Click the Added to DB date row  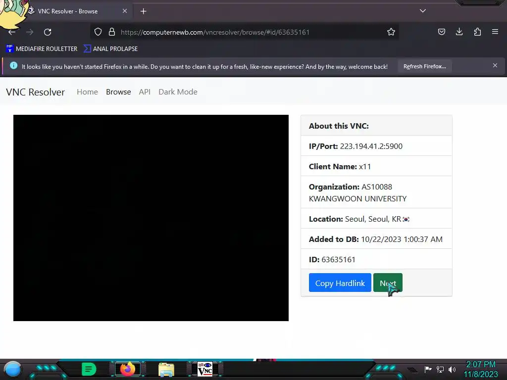376,239
